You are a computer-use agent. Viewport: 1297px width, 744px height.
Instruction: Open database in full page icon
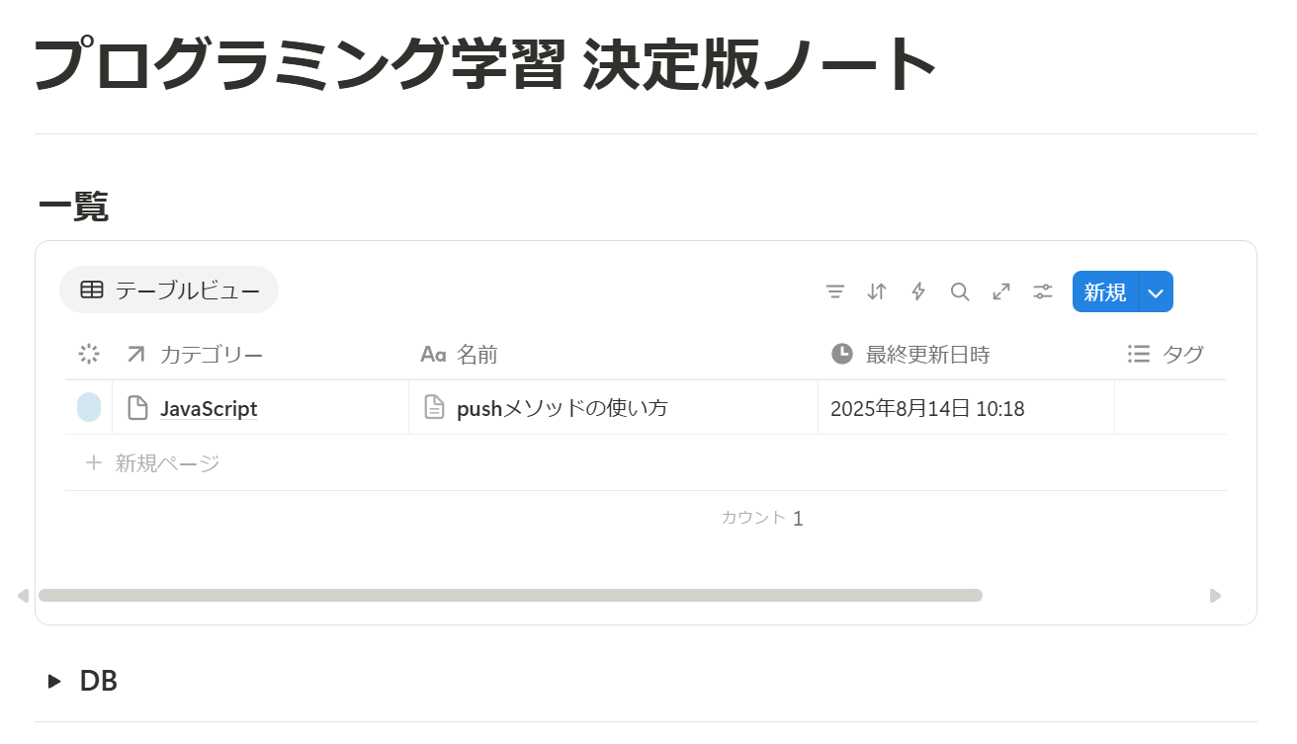tap(1001, 291)
